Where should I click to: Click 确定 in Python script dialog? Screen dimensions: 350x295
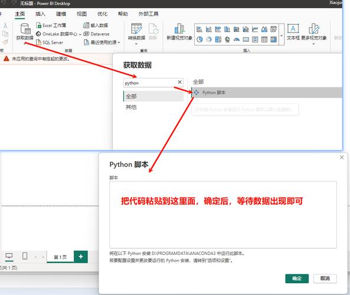click(297, 278)
